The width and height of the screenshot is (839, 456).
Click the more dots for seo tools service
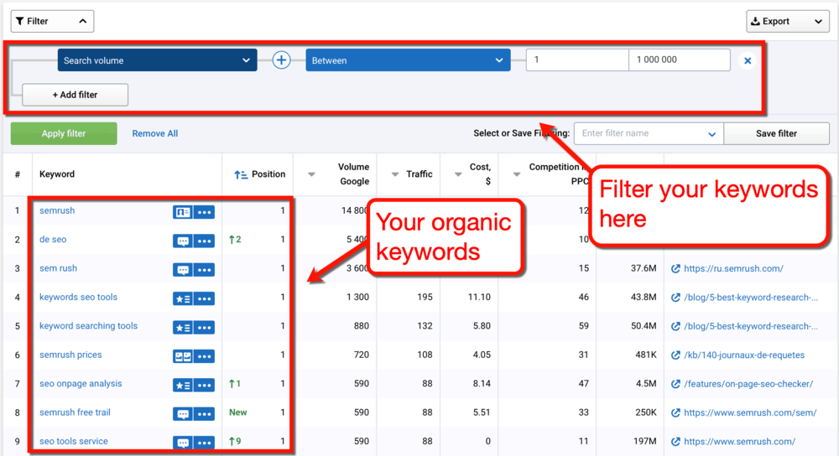pos(205,443)
